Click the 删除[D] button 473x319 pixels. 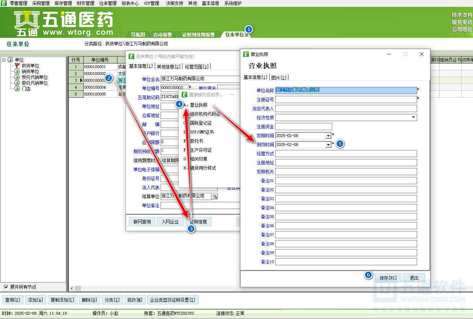point(89,300)
